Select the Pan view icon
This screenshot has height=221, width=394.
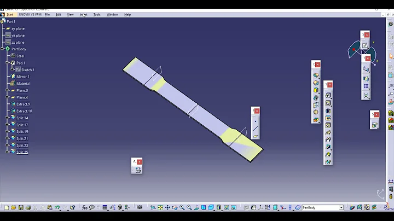click(167, 207)
